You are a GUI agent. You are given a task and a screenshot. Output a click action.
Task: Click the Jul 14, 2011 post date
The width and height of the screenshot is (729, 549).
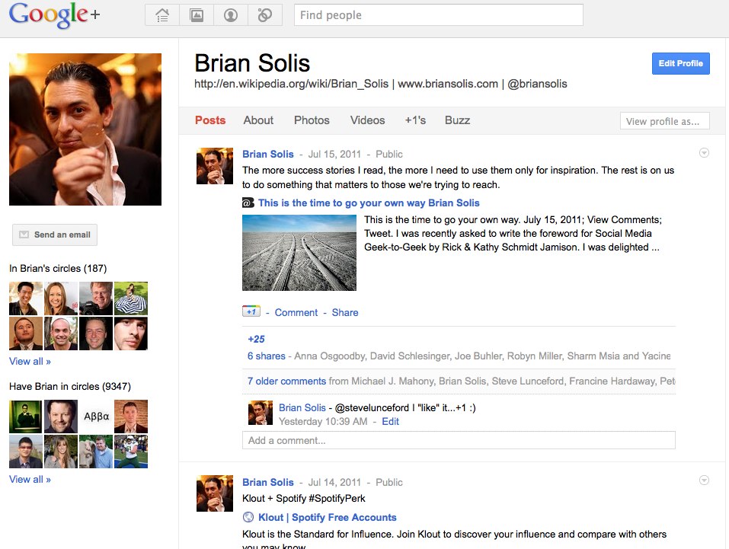334,482
